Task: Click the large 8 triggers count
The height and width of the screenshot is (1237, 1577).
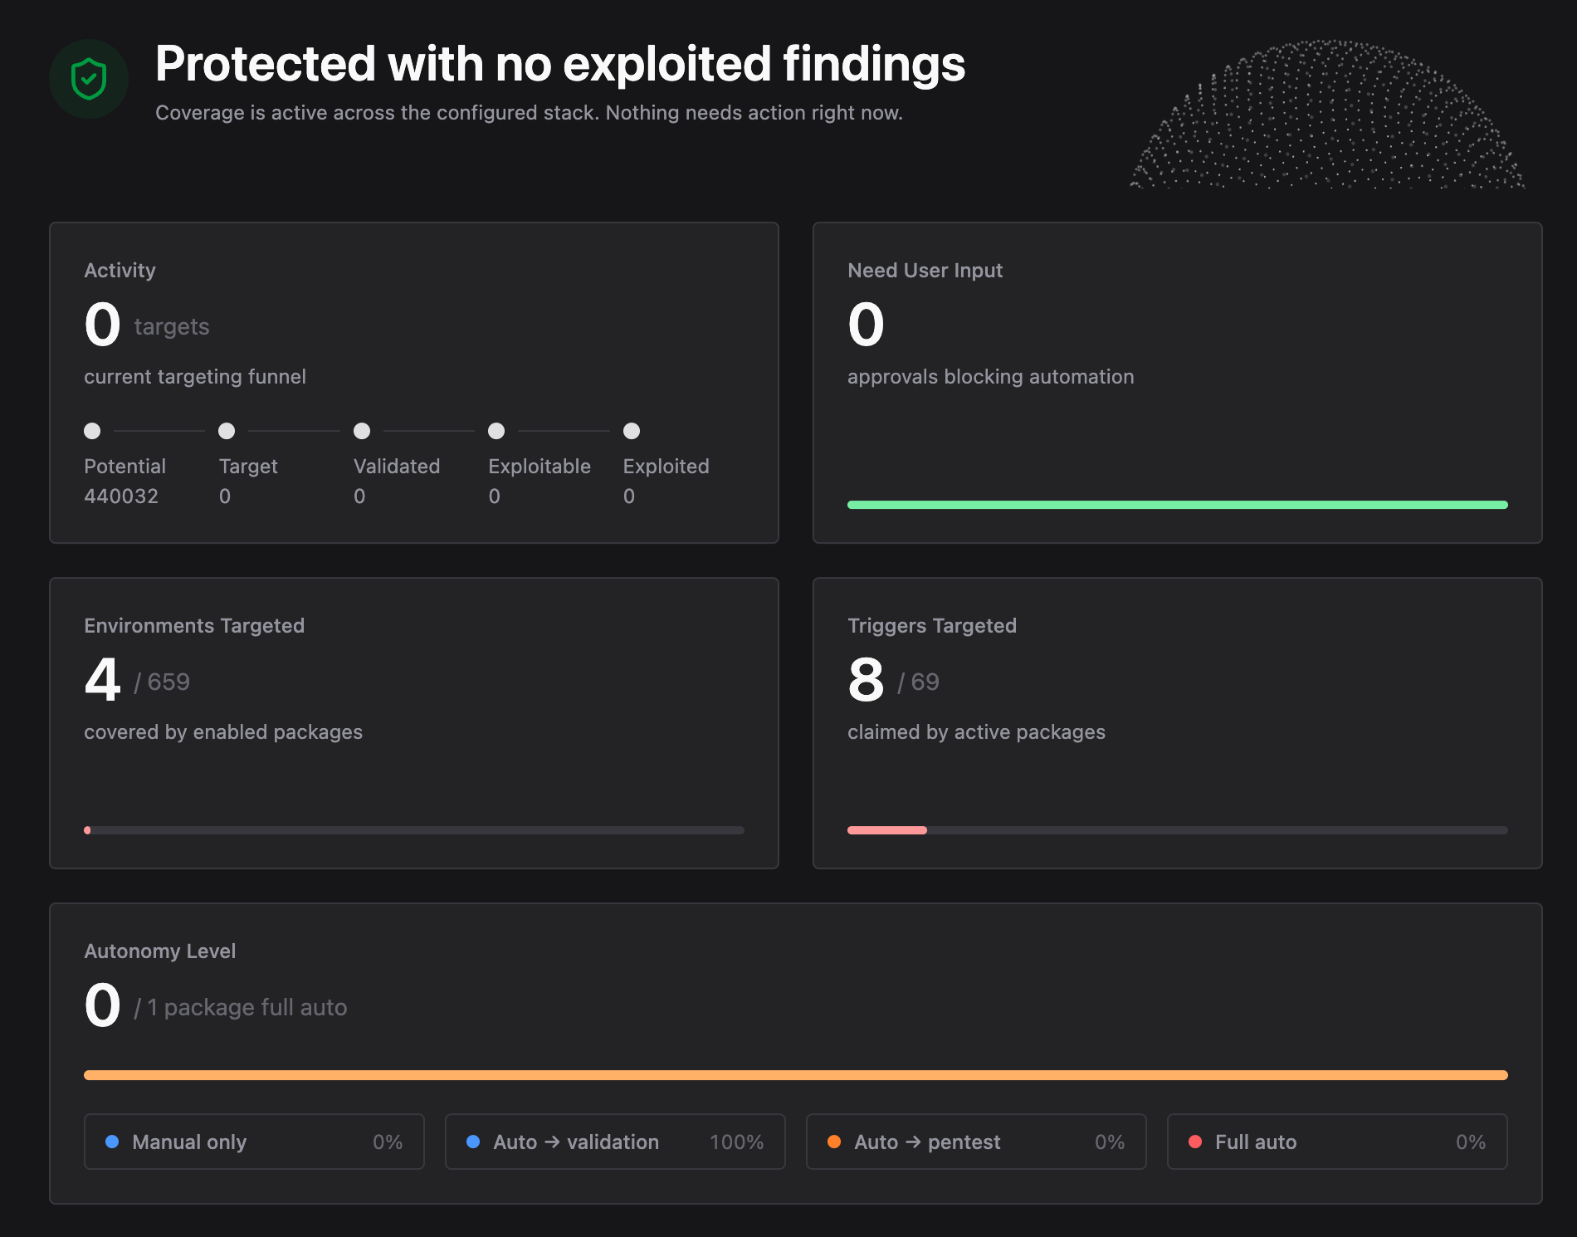Action: click(x=867, y=680)
